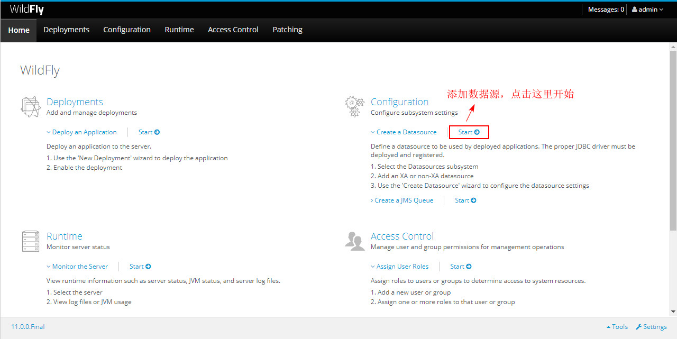Click the admin user icon in header
The image size is (677, 339).
click(635, 10)
